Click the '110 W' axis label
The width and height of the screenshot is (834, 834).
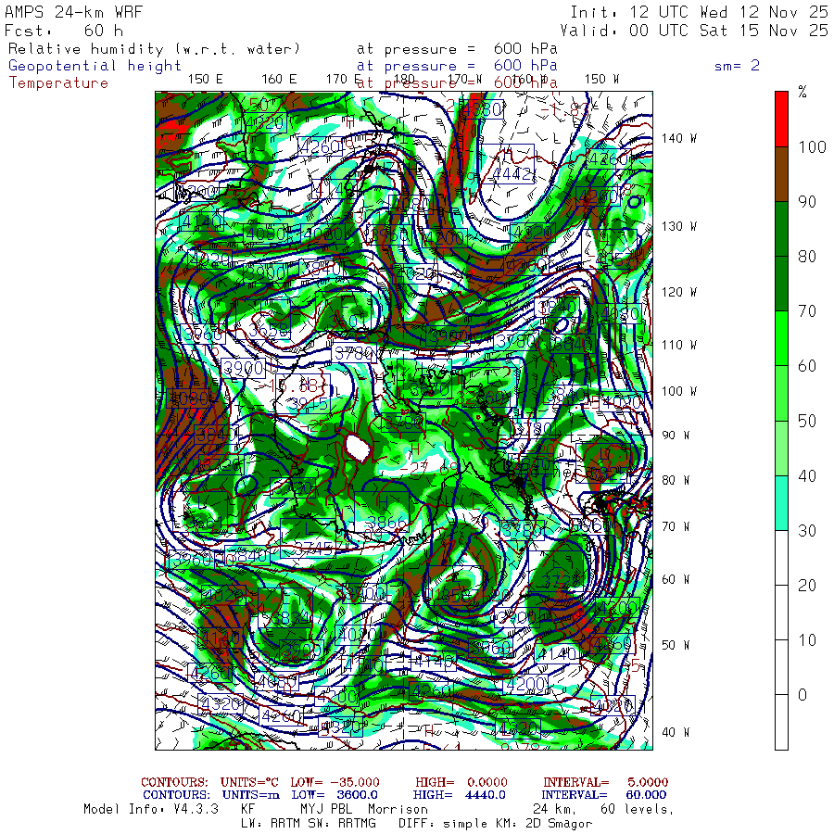[x=678, y=346]
